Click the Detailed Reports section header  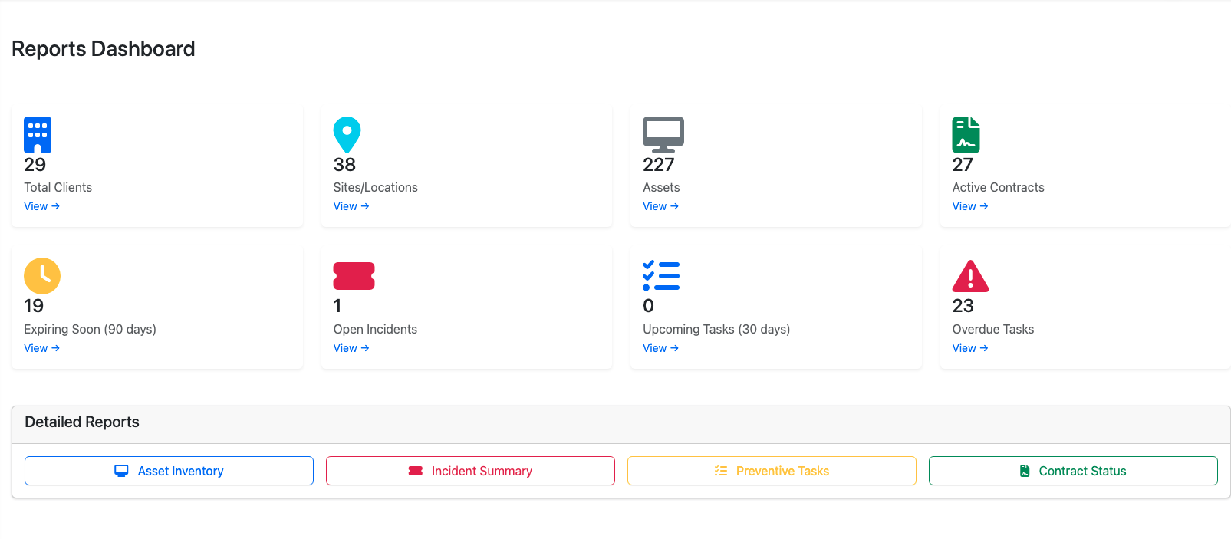(x=82, y=422)
